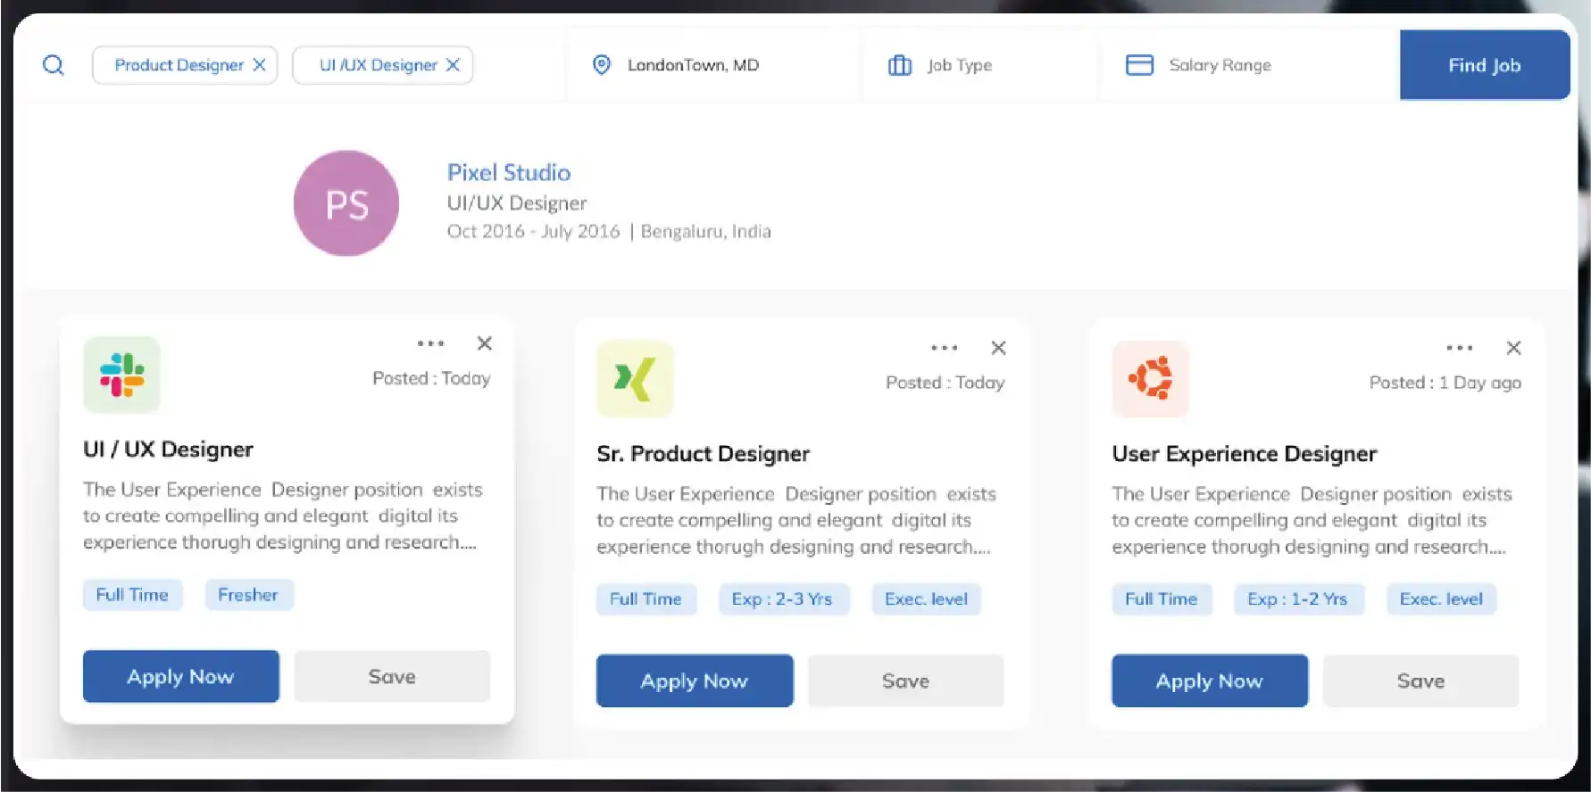The height and width of the screenshot is (792, 1591).
Task: Select the Exp : 2-3 Yrs tag
Action: point(782,599)
